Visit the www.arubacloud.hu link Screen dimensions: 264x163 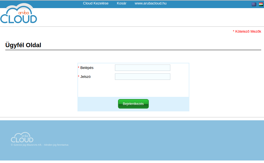(150, 3)
